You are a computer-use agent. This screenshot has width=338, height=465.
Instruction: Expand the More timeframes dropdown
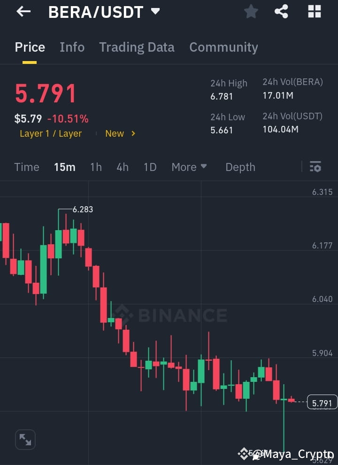189,167
